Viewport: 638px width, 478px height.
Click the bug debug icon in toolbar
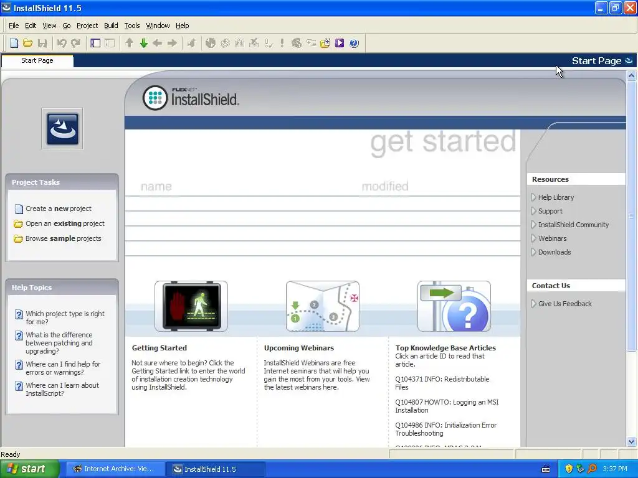pyautogui.click(x=192, y=43)
